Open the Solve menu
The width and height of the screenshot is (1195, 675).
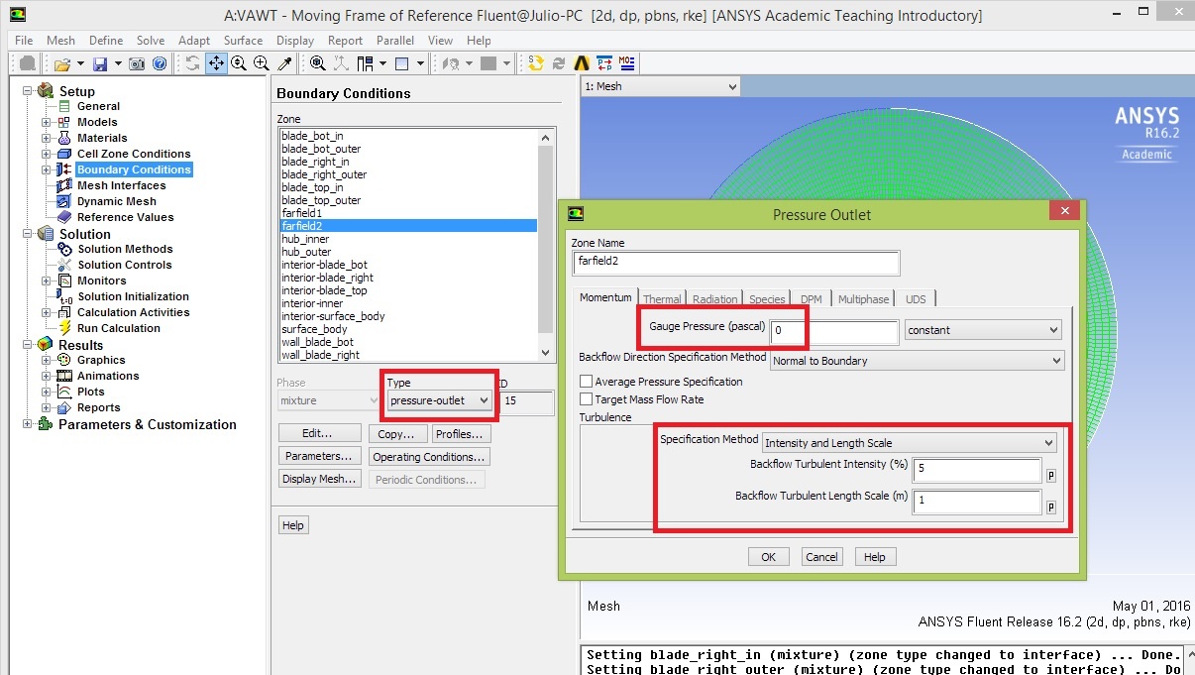pos(151,41)
